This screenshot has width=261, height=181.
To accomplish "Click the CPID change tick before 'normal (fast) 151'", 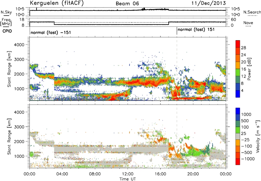I will [177, 31].
